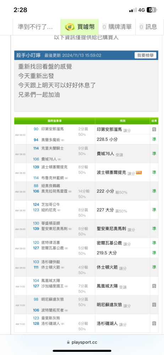Screen dimensions: 164x355
Task: Click the 聖安東尼奧馬刺 讓分 prediction
Action: click(116, 229)
